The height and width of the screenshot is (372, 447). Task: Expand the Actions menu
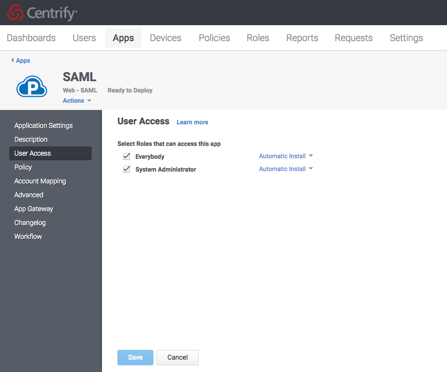click(x=77, y=100)
